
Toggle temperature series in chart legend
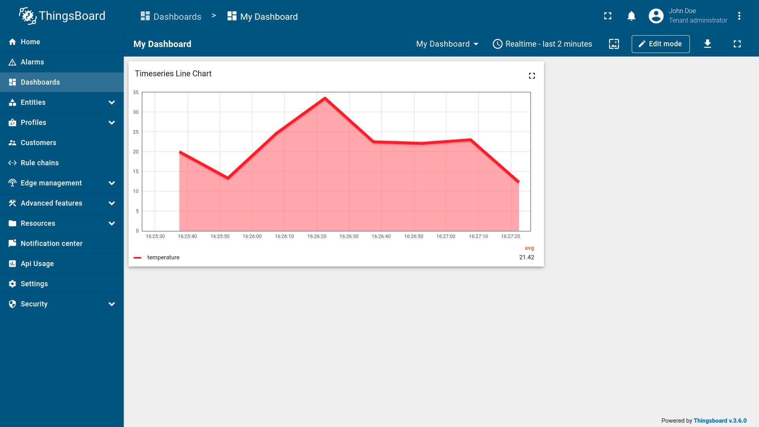point(163,257)
